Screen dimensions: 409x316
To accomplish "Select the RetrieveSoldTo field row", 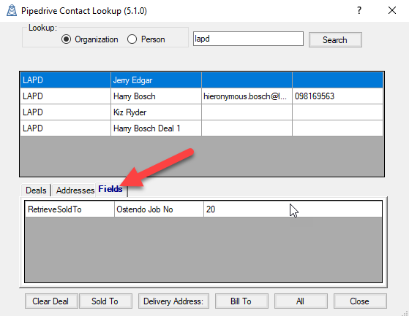I will (203, 209).
